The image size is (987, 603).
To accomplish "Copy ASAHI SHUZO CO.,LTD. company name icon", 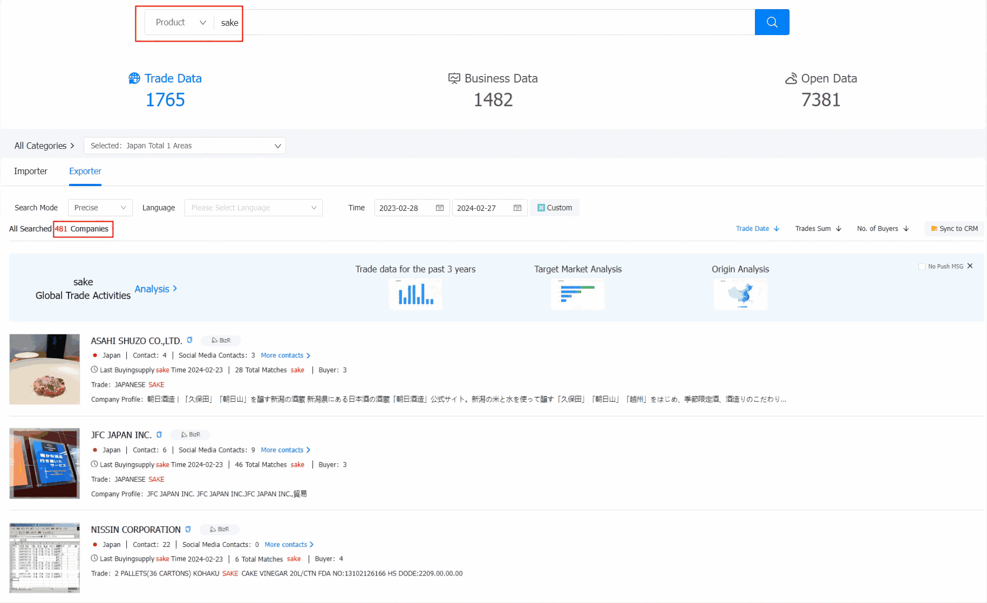I will [189, 340].
